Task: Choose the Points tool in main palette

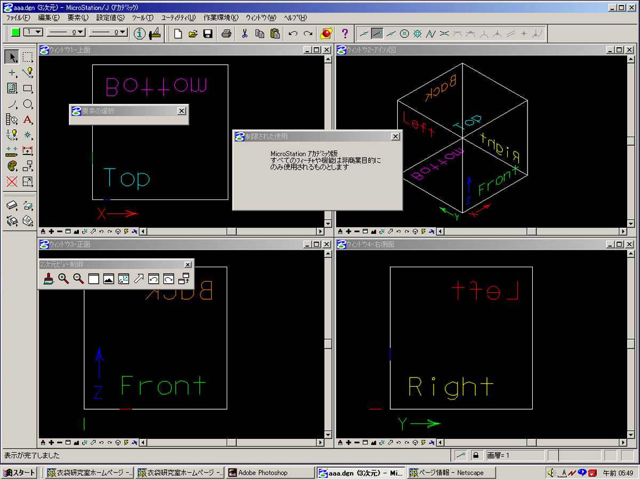Action: coord(12,73)
